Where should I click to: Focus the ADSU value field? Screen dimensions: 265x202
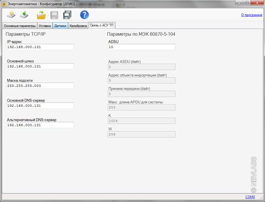141,47
